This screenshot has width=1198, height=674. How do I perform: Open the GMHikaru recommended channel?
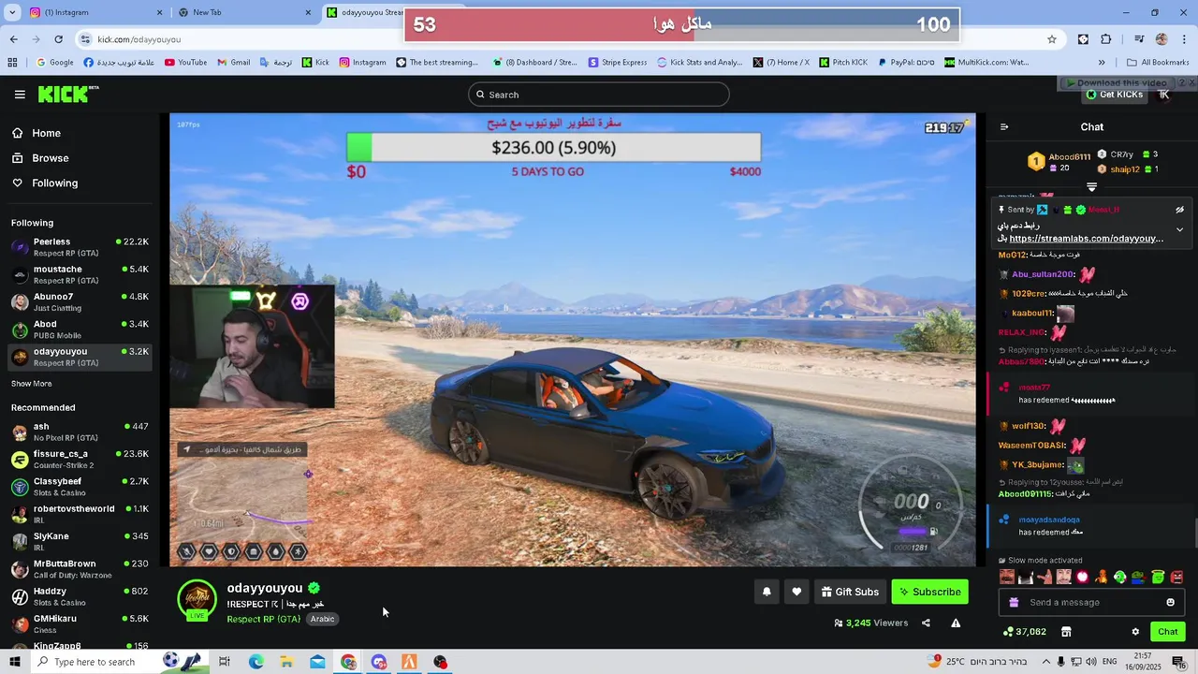80,624
